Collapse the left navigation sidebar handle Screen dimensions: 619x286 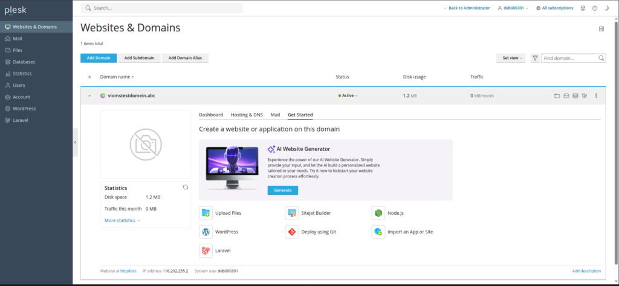(75, 142)
